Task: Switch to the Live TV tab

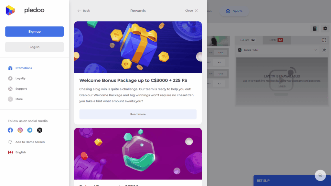Action: pyautogui.click(x=277, y=40)
